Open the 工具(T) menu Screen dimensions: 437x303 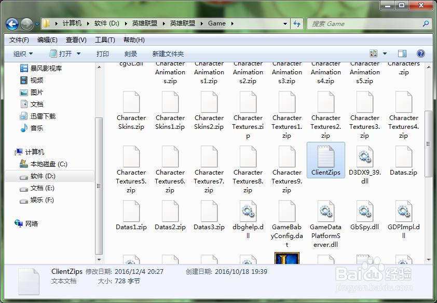point(105,40)
